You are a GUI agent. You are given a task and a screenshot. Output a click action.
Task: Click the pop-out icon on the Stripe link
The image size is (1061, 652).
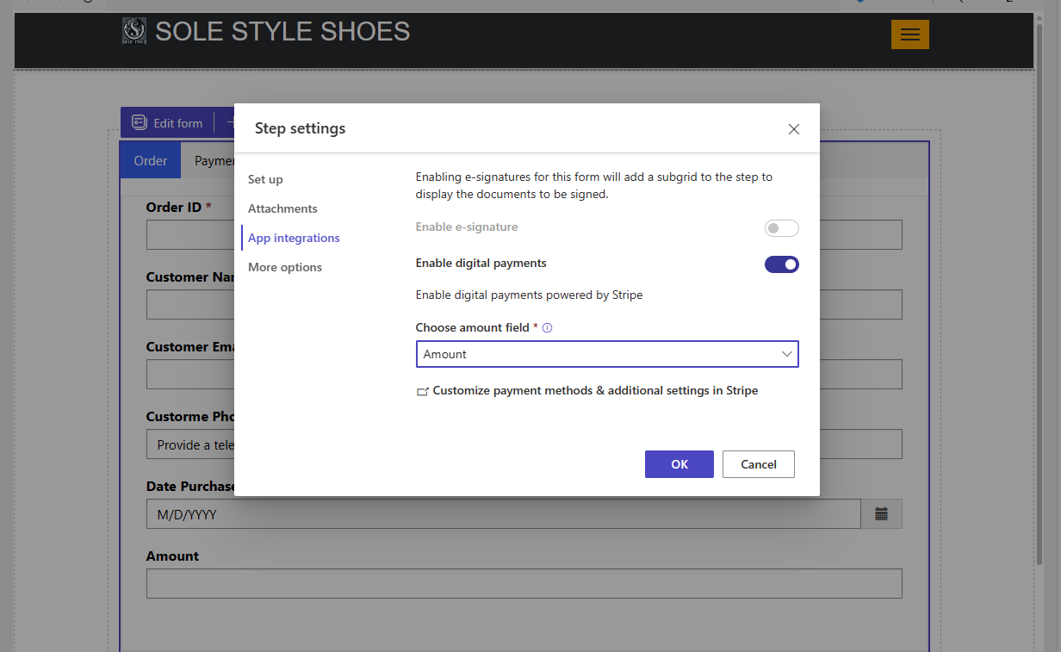tap(422, 390)
